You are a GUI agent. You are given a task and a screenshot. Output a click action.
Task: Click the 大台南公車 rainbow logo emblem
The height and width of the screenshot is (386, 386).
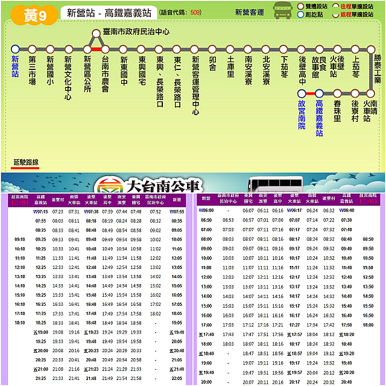pos(110,185)
